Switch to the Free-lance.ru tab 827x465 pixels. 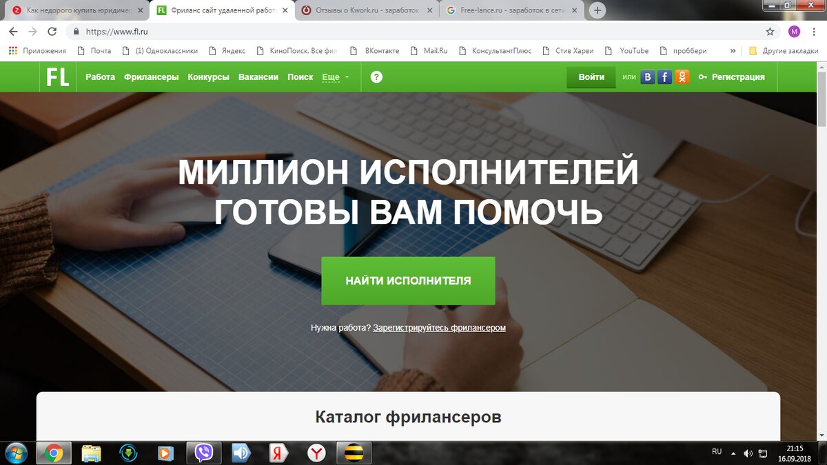(x=511, y=10)
